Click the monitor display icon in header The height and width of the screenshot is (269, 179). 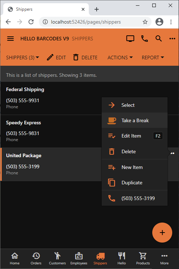pyautogui.click(x=130, y=39)
